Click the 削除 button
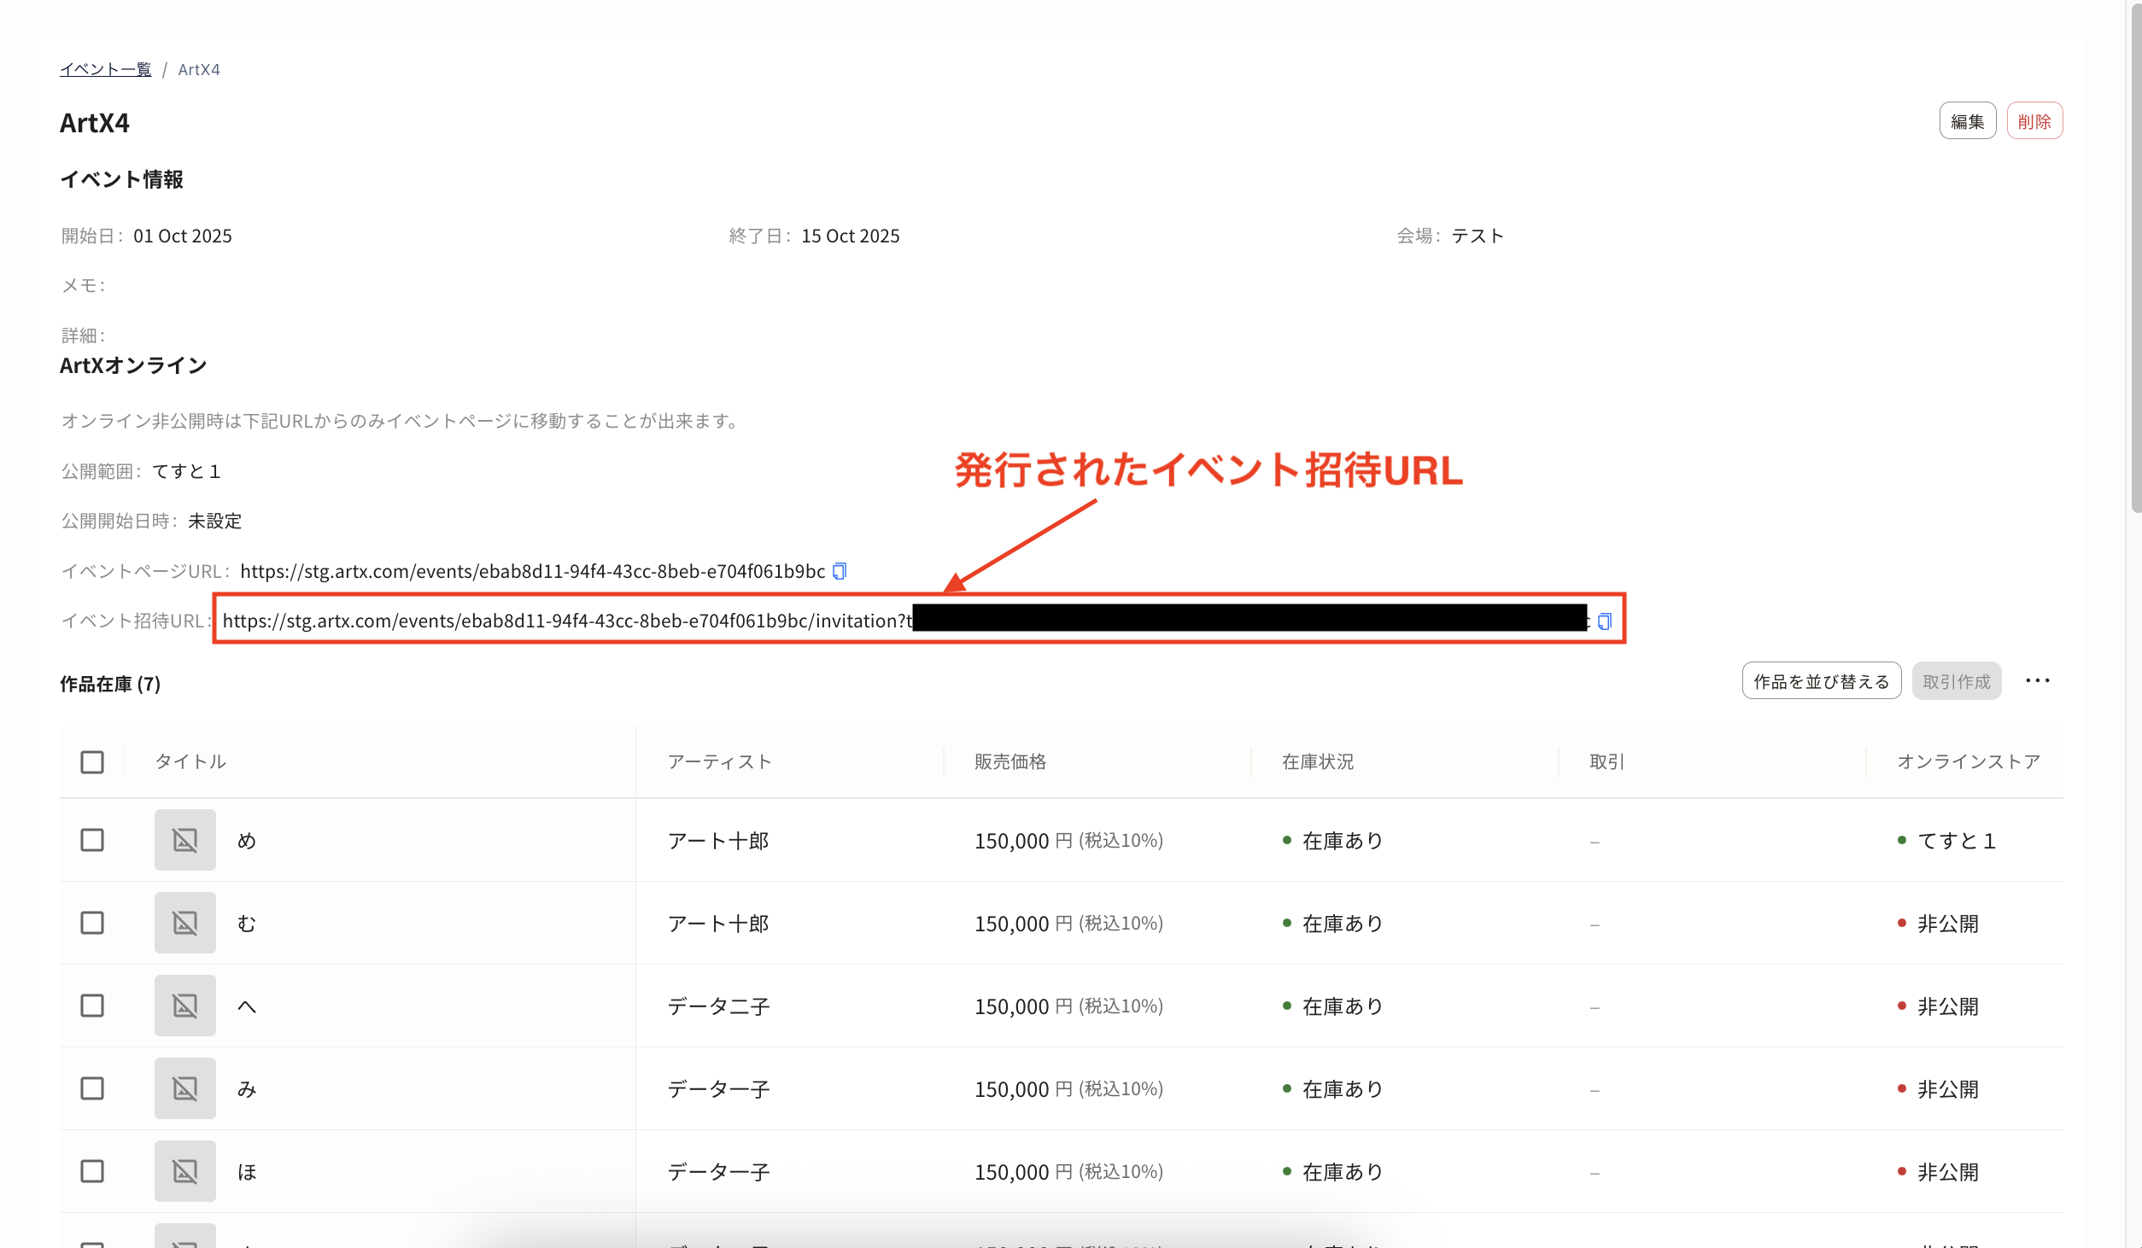 click(x=2034, y=120)
